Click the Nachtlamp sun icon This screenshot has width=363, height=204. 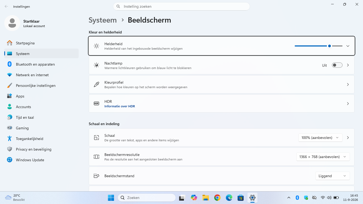click(96, 65)
